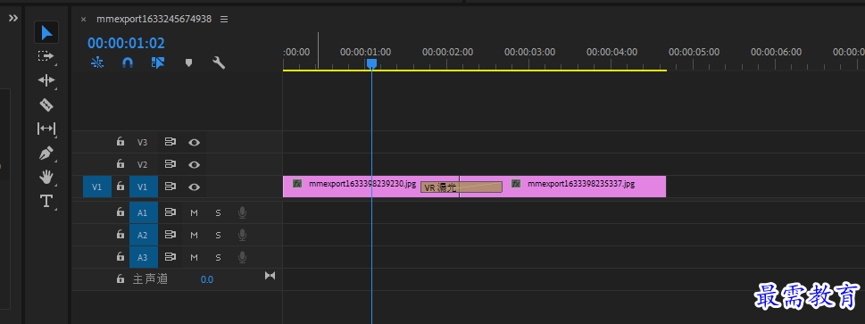Toggle timeline Snap magnet
This screenshot has height=324, width=865.
tap(128, 62)
